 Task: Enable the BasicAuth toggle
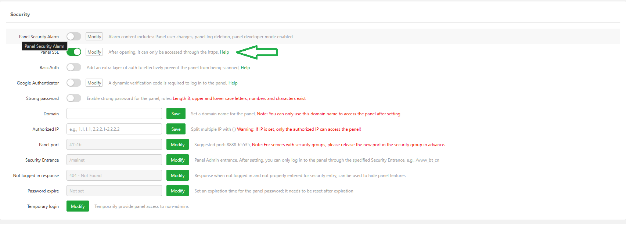pos(74,67)
